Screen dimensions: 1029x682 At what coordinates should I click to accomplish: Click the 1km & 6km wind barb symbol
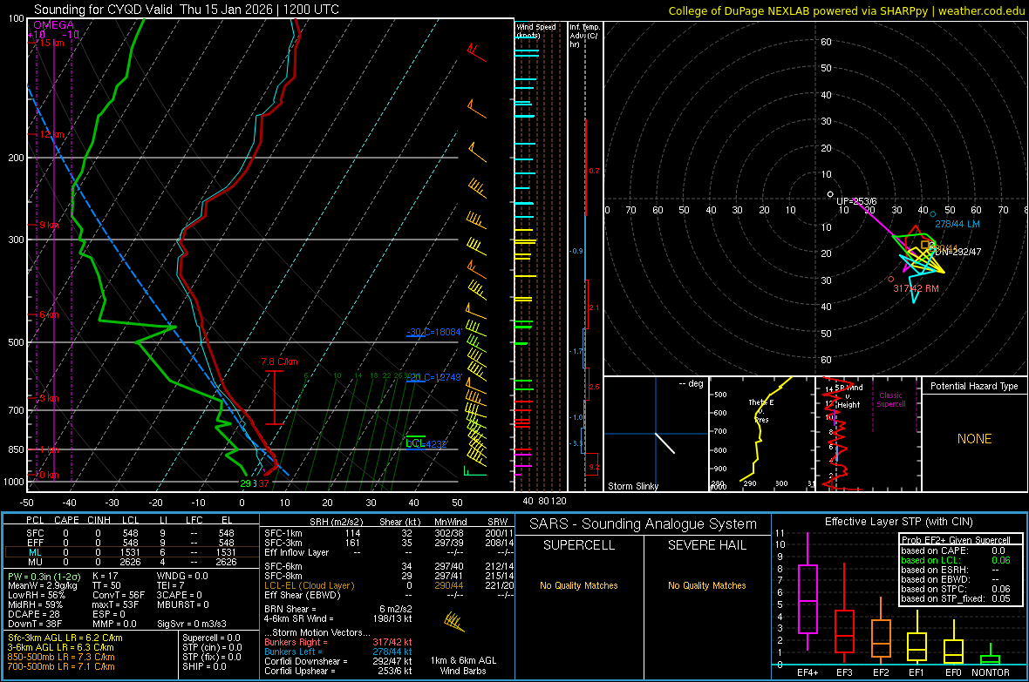(x=454, y=622)
